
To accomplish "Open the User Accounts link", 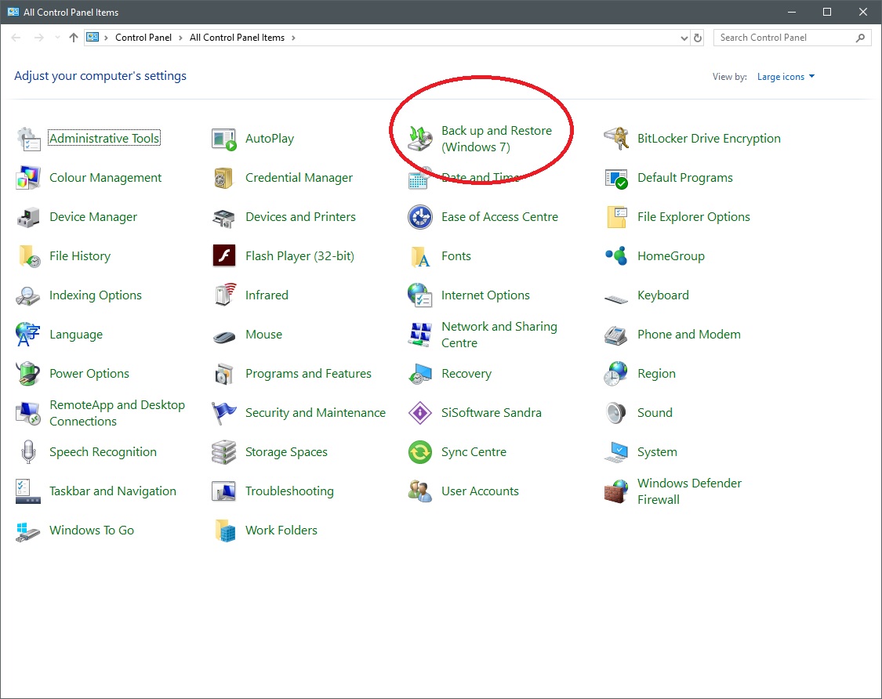I will (x=481, y=491).
